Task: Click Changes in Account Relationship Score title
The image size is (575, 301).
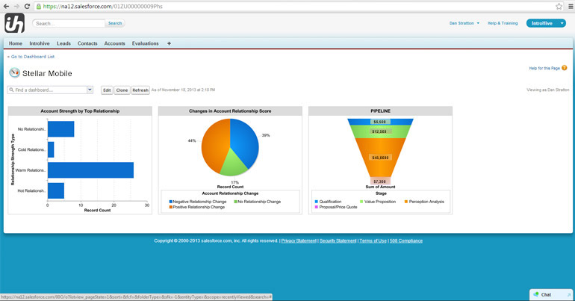Action: click(x=230, y=111)
